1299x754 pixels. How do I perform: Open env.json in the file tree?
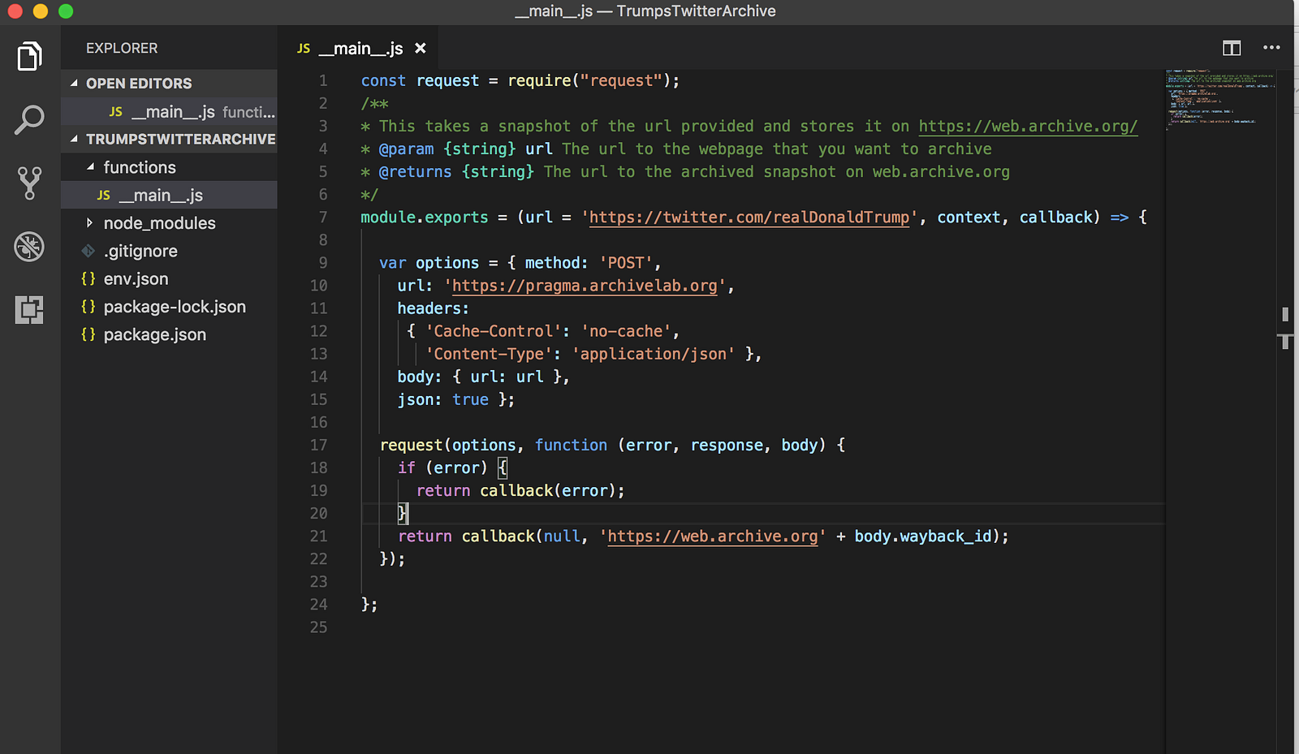pyautogui.click(x=136, y=279)
